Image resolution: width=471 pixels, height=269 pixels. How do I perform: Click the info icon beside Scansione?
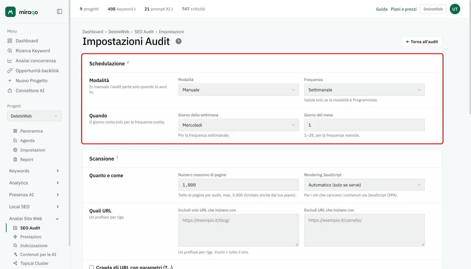[x=117, y=157]
